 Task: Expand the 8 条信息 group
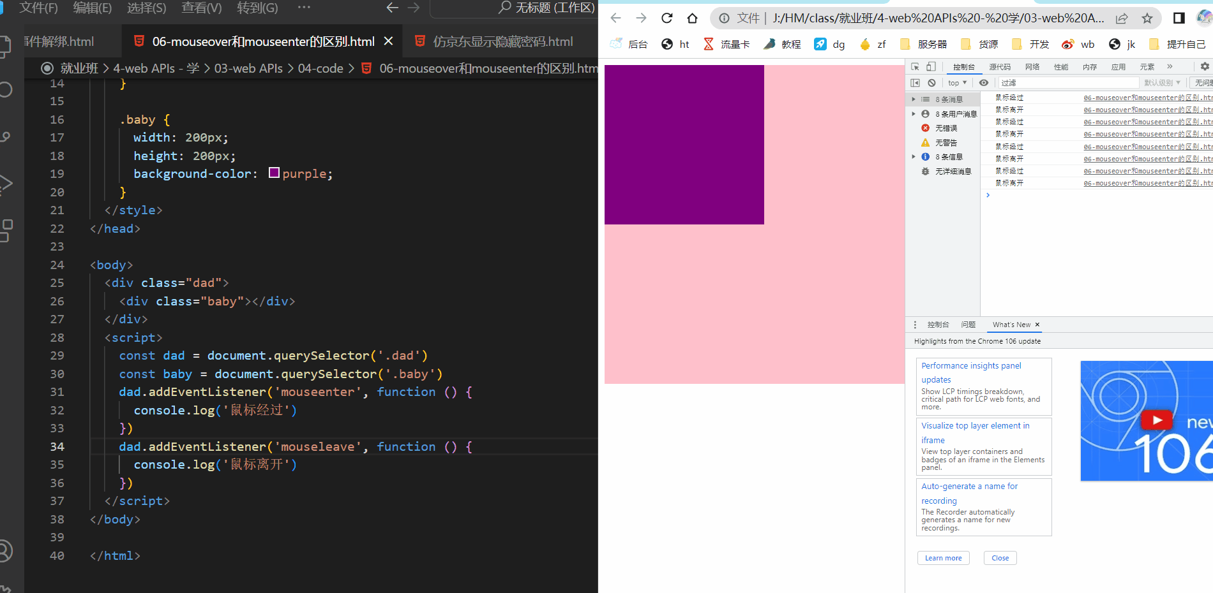pos(914,157)
